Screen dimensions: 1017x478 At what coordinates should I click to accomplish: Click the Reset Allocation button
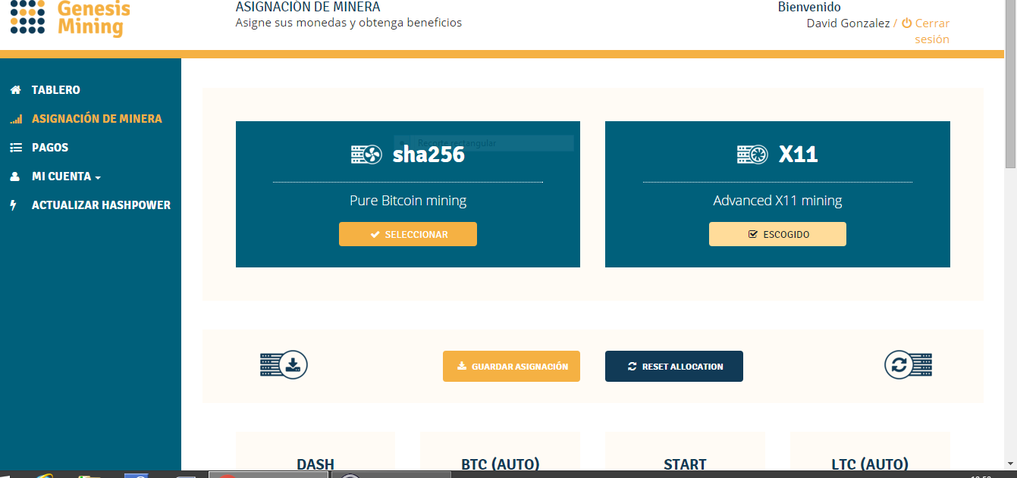(x=674, y=366)
